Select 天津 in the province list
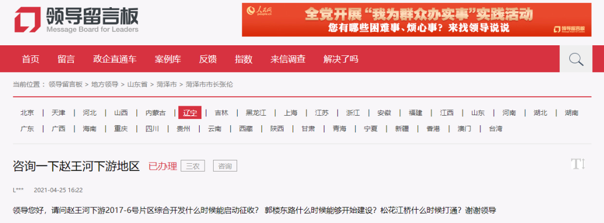Screen dimensions: 604x223 (58, 113)
